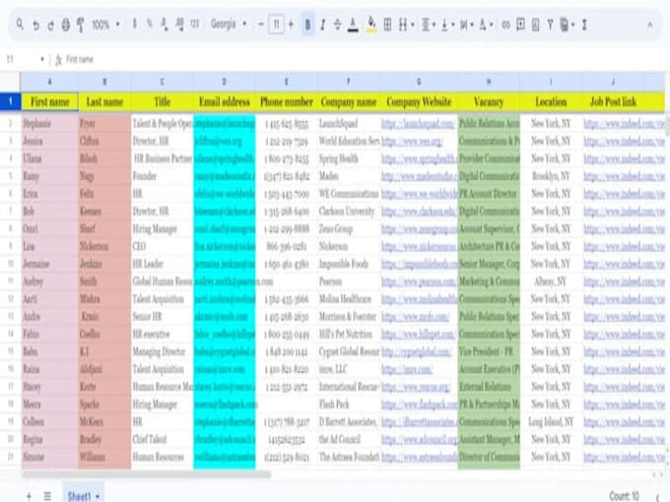Open the zoom 100% dropdown
Viewport: 670px width, 502px height.
pos(105,25)
